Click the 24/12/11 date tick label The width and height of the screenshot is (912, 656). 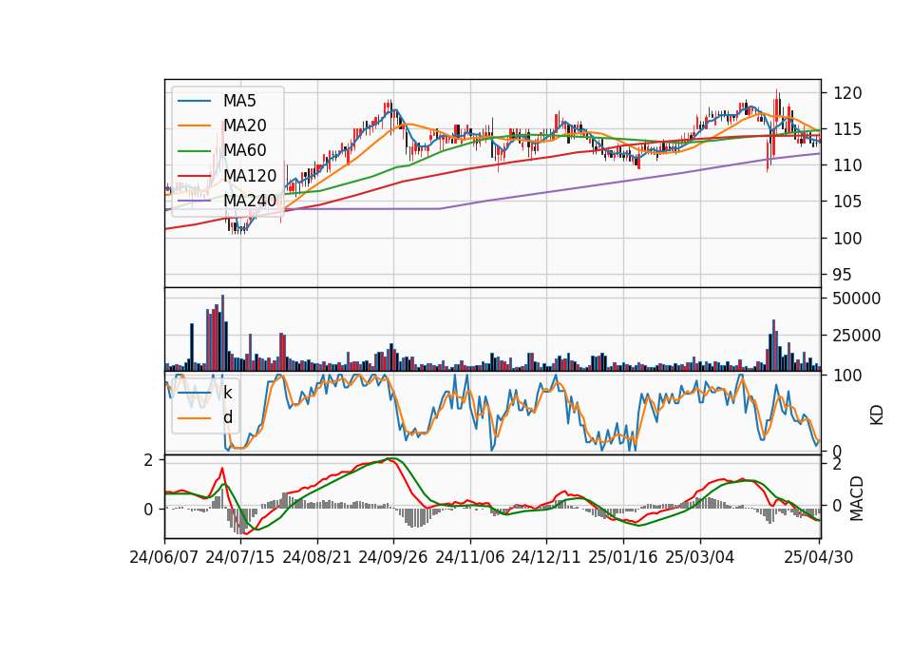pyautogui.click(x=546, y=558)
